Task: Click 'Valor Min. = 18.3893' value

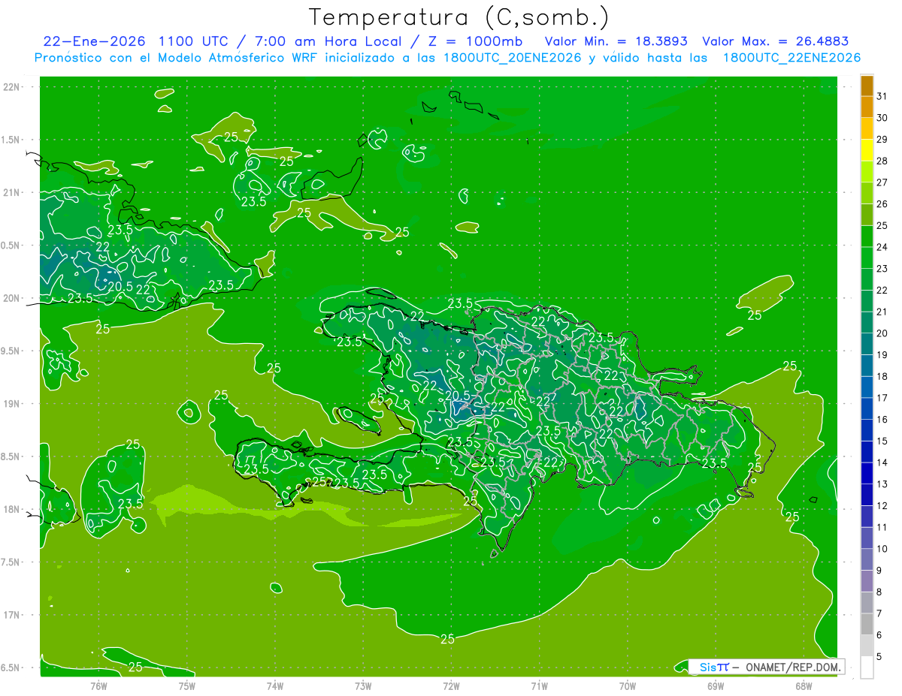Action: pyautogui.click(x=616, y=41)
